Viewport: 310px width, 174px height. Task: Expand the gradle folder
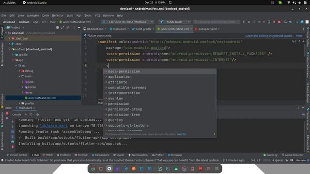pyautogui.click(x=13, y=55)
